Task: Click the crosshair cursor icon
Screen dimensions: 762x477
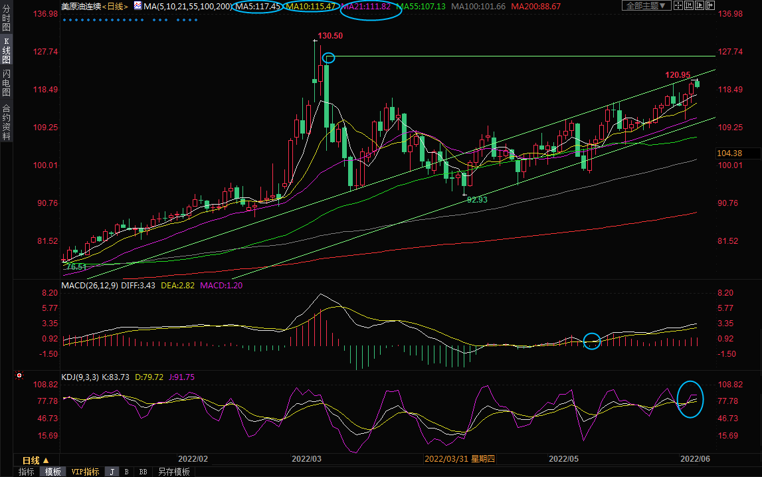Action: 680,6
